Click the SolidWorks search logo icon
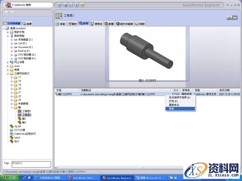Image resolution: width=242 pixels, height=181 pixels. pos(8,5)
